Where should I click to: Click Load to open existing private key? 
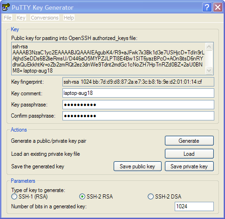tap(189, 154)
